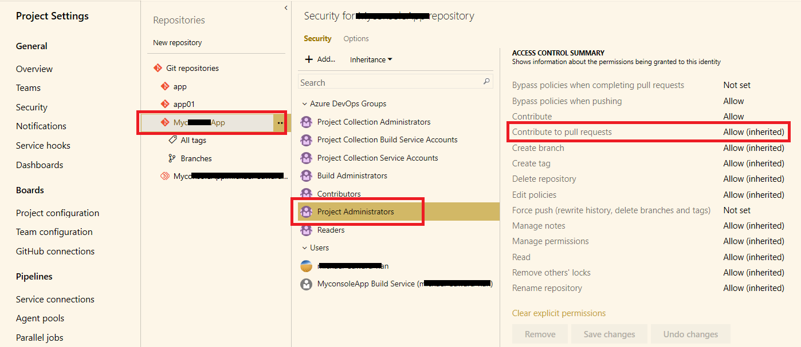Change the Bypass policies when completing pull requests value
The width and height of the screenshot is (801, 347).
point(737,85)
